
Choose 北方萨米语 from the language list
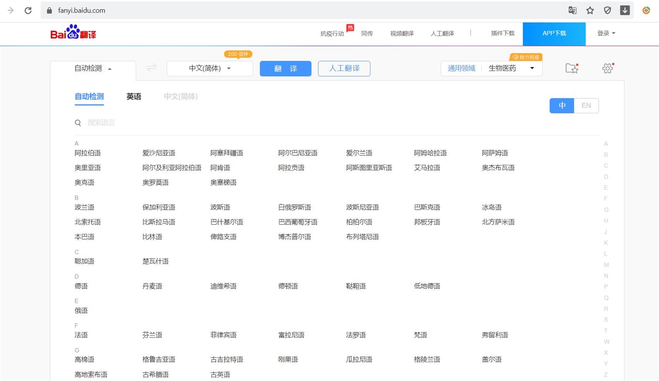pos(498,222)
